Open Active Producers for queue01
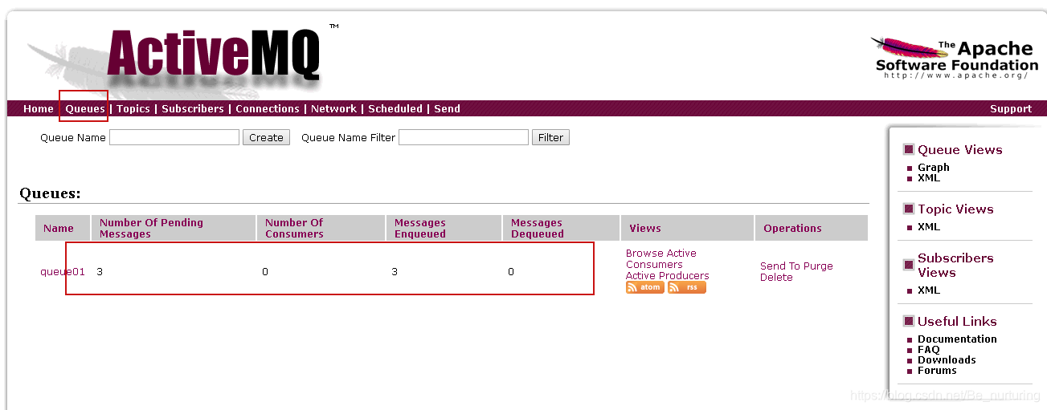 click(668, 276)
